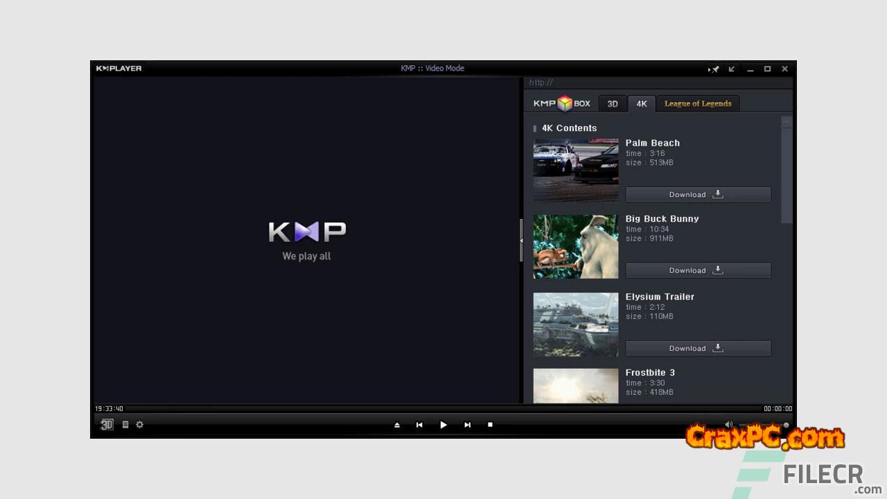887x499 pixels.
Task: Click the http:// URL field
Action: (x=658, y=82)
